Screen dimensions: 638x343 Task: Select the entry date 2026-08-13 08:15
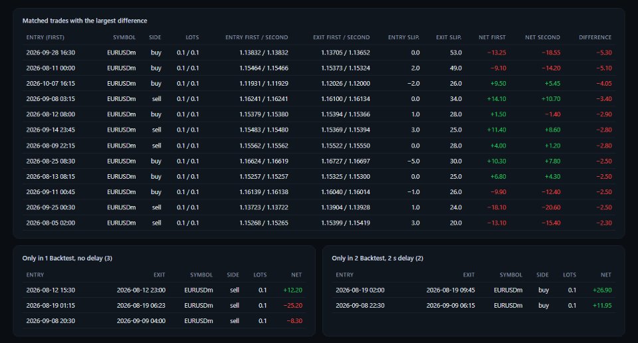(x=51, y=177)
